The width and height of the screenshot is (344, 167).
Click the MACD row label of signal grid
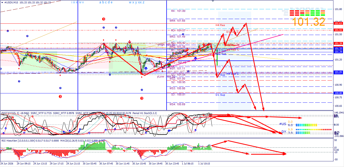pyautogui.click(x=285, y=11)
